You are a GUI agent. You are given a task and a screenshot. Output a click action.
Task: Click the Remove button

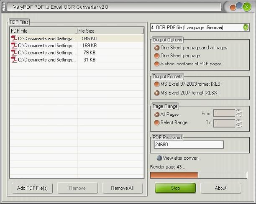coord(77,188)
